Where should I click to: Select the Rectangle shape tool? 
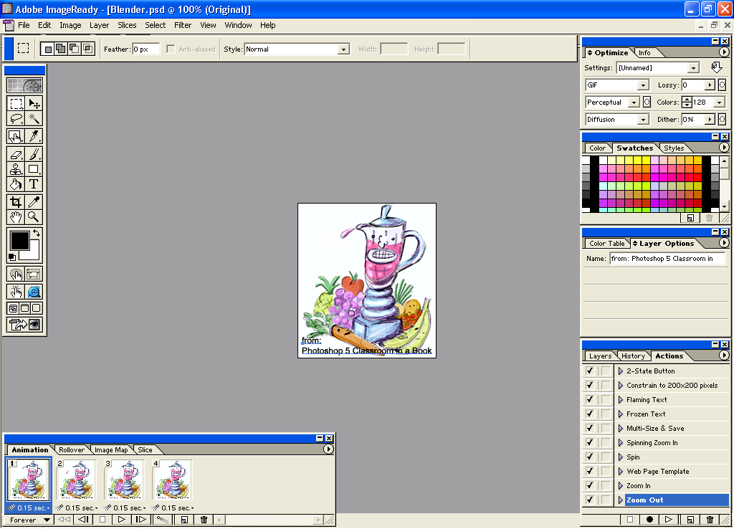pyautogui.click(x=34, y=169)
